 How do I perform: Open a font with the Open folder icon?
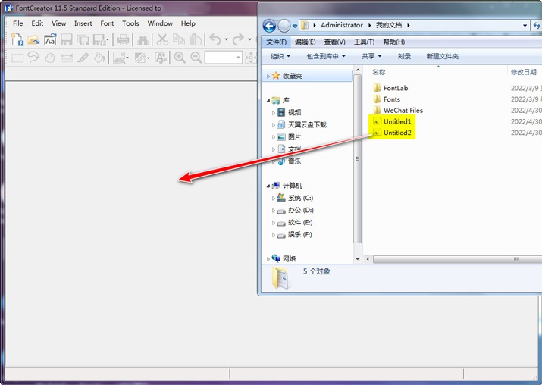point(33,40)
